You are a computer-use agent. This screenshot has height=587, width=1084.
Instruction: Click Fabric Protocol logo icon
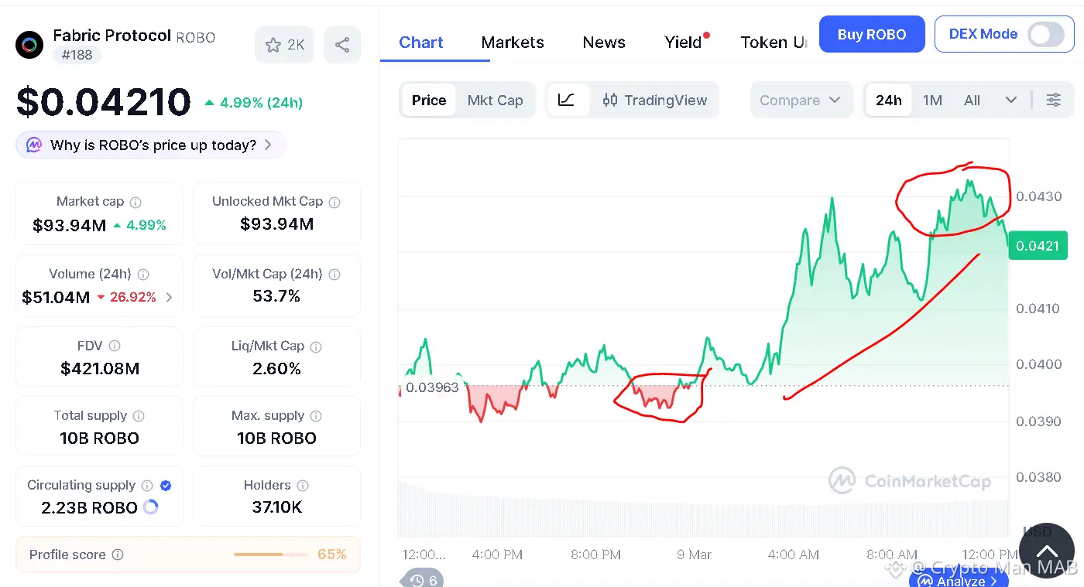tap(29, 45)
